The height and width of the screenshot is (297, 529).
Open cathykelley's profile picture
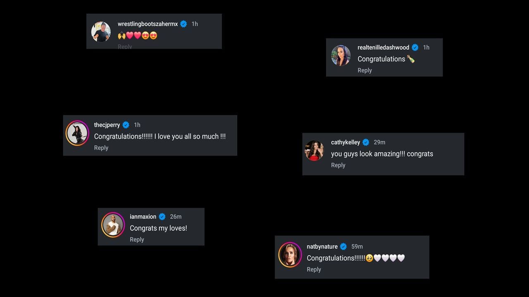pyautogui.click(x=314, y=151)
